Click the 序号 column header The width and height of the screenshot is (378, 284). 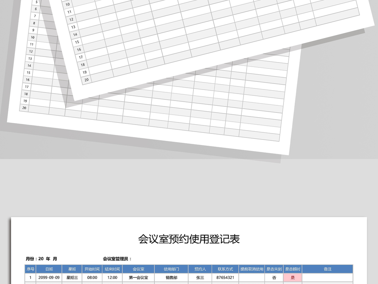pyautogui.click(x=30, y=269)
